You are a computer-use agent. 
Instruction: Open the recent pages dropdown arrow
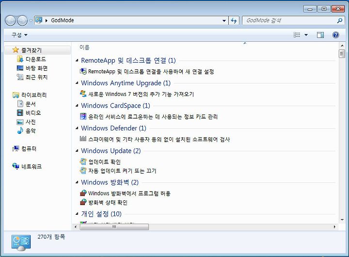(x=31, y=21)
